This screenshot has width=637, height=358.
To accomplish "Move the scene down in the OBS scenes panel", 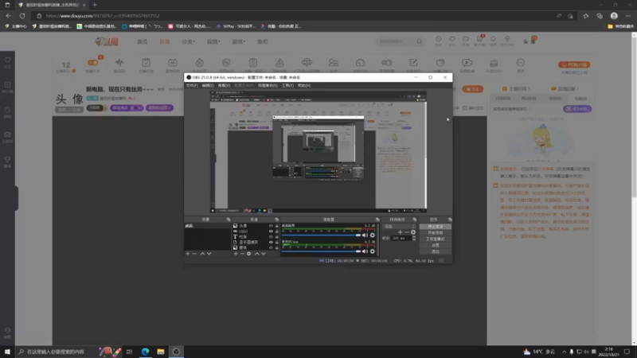I will 209,254.
